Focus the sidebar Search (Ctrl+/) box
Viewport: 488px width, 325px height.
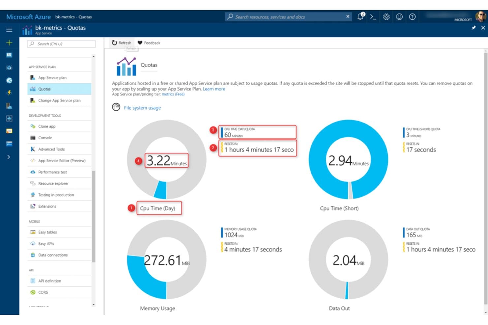(62, 44)
